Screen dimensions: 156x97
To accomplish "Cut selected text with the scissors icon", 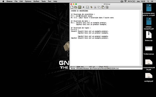I will (x=95, y=7).
